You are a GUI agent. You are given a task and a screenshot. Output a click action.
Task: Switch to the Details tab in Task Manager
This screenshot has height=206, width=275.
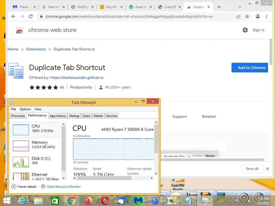click(x=98, y=116)
